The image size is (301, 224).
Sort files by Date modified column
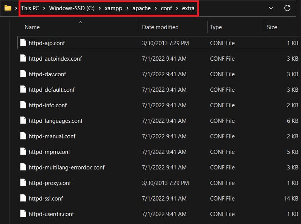point(160,27)
